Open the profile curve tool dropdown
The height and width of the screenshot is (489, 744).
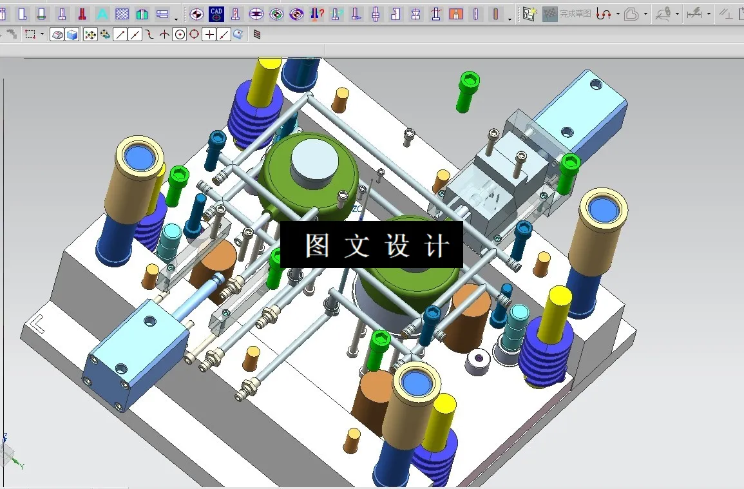[x=645, y=14]
